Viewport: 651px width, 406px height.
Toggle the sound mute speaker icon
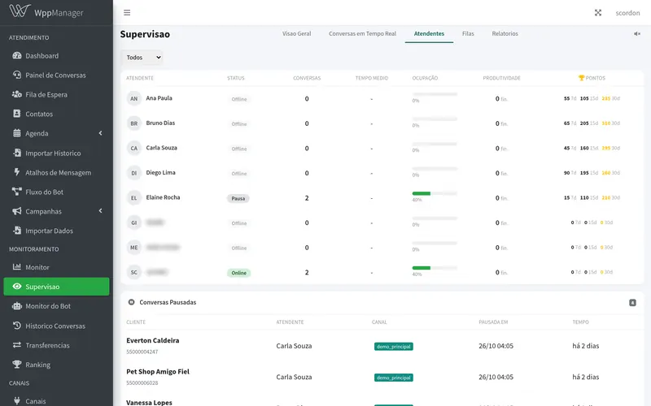pyautogui.click(x=637, y=33)
